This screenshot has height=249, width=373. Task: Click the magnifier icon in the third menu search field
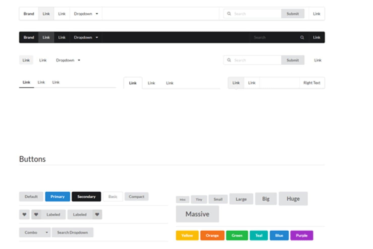(229, 60)
